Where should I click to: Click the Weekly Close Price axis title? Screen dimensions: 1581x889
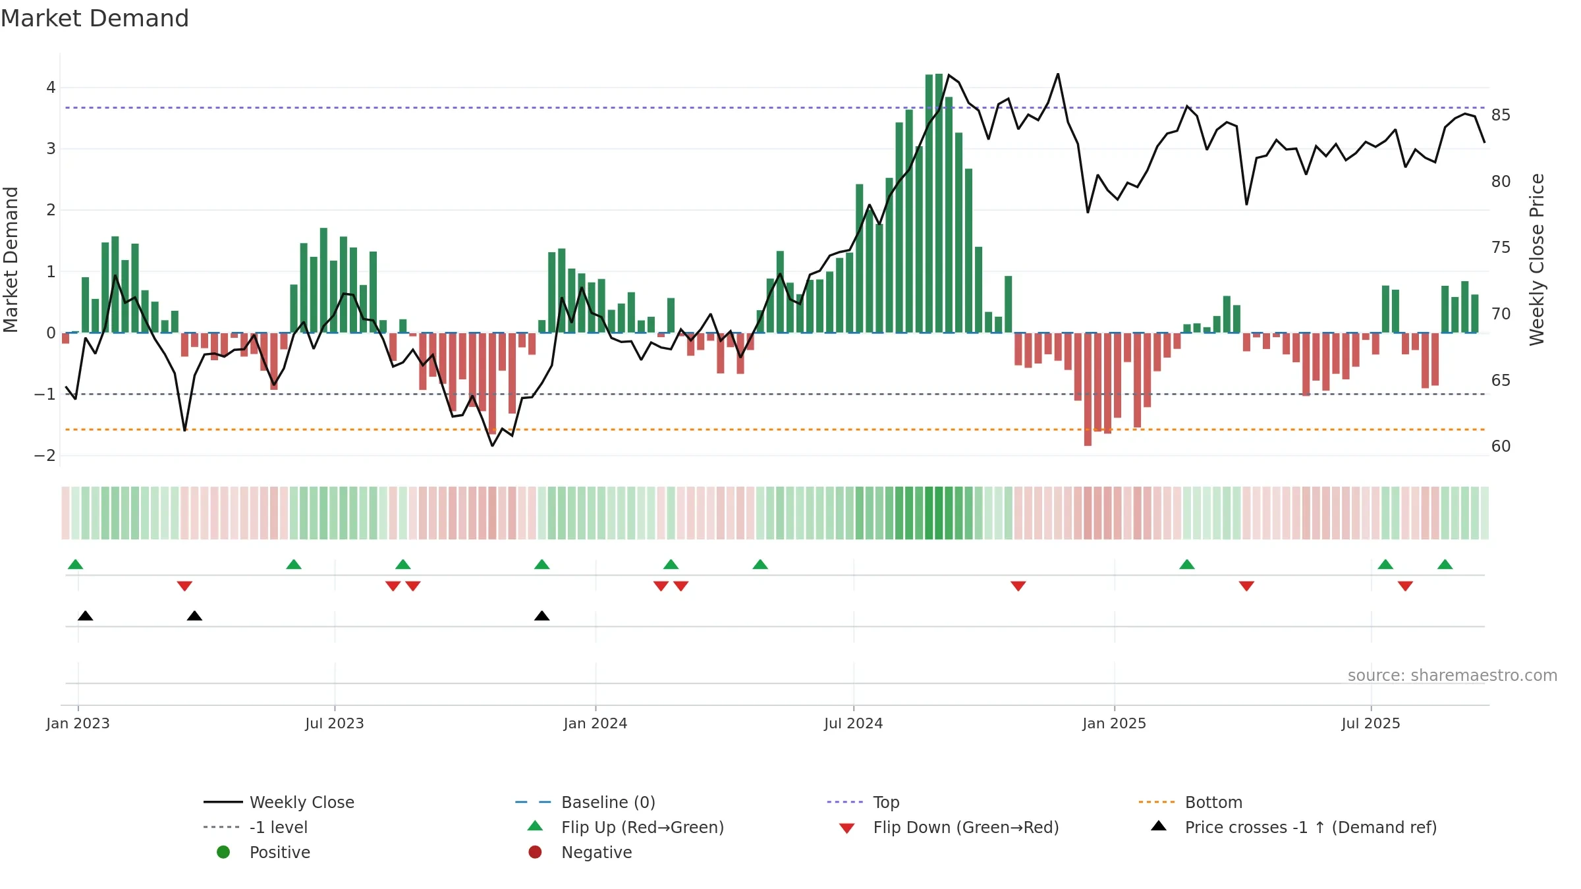coord(1537,259)
